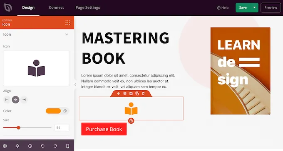This screenshot has height=151, width=283.
Task: Open the Save dropdown arrow
Action: pos(254,7)
